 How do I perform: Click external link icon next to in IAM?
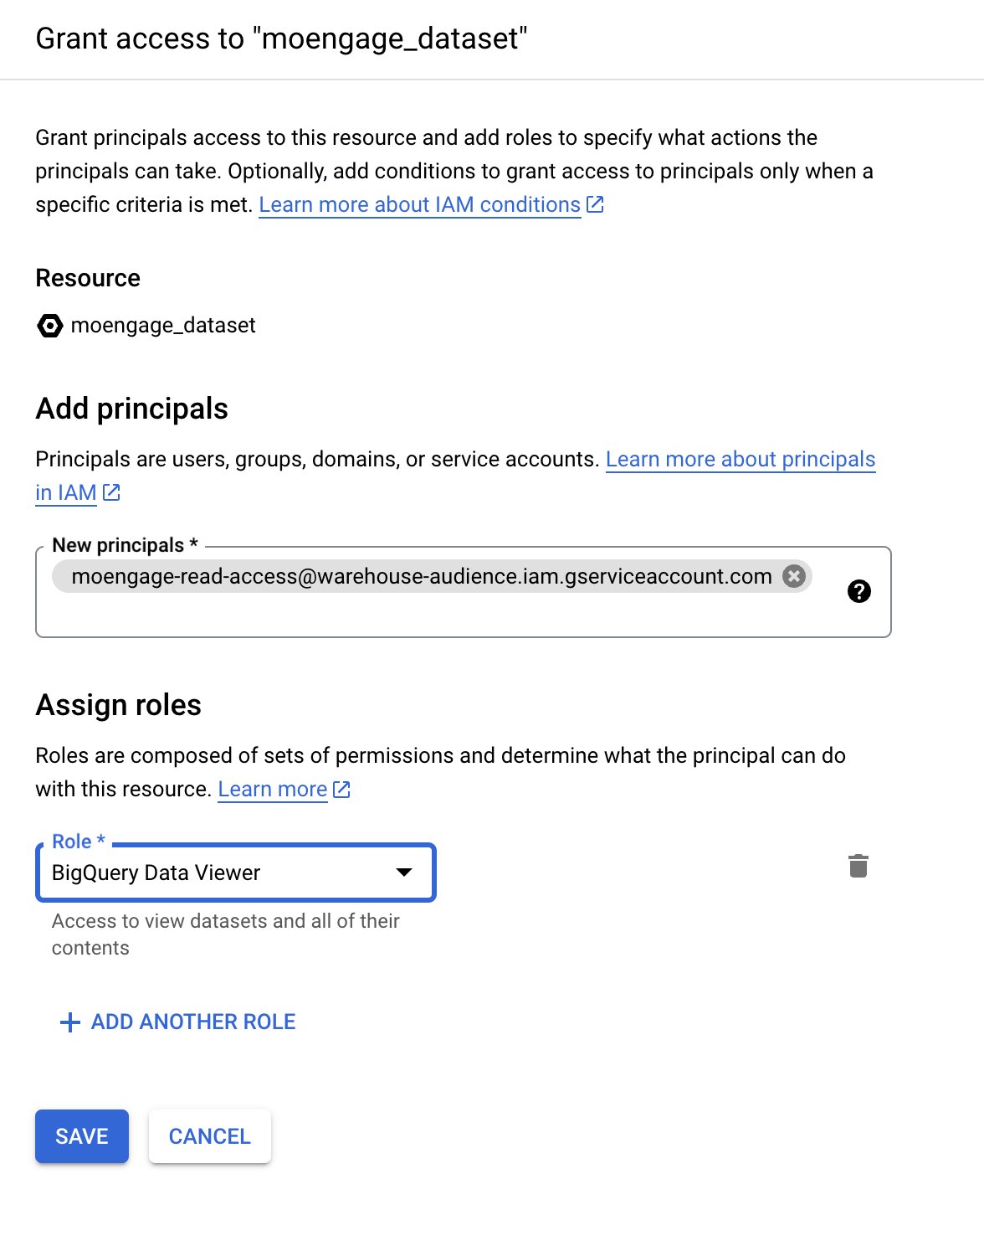[111, 492]
